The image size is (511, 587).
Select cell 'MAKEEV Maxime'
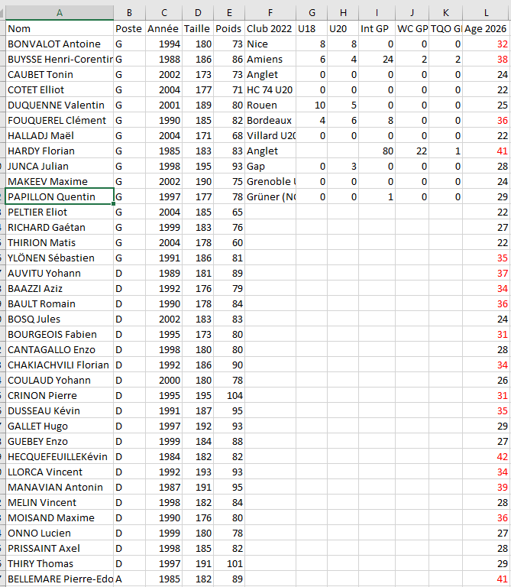[60, 182]
